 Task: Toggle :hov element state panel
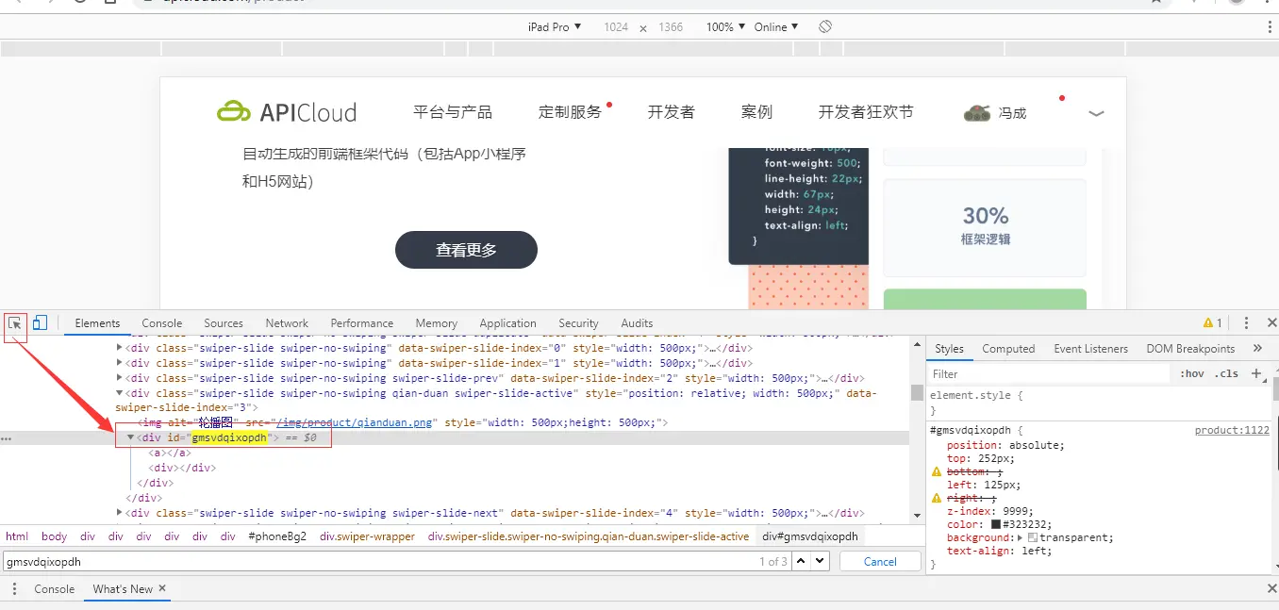tap(1192, 373)
